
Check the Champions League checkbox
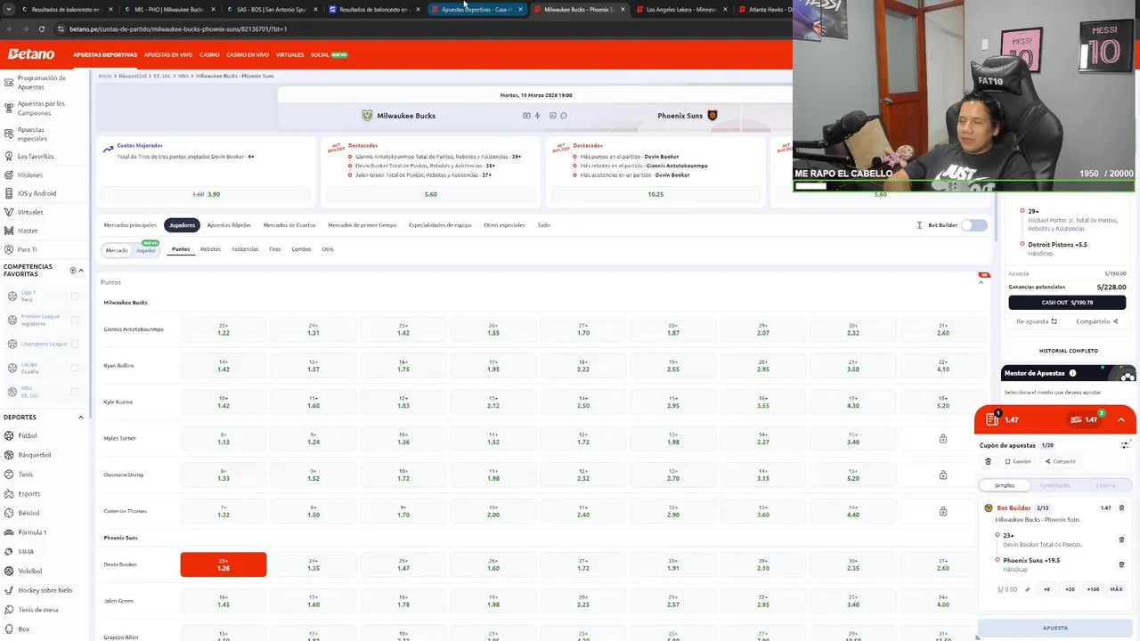pos(75,344)
